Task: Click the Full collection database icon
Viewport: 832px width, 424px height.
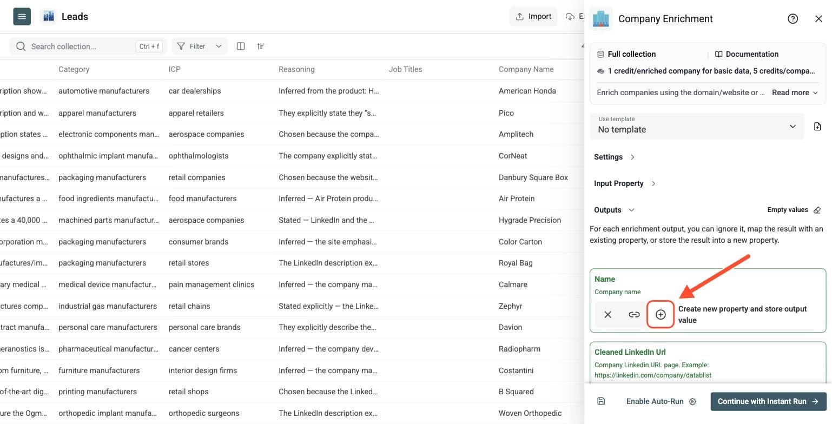Action: 600,54
